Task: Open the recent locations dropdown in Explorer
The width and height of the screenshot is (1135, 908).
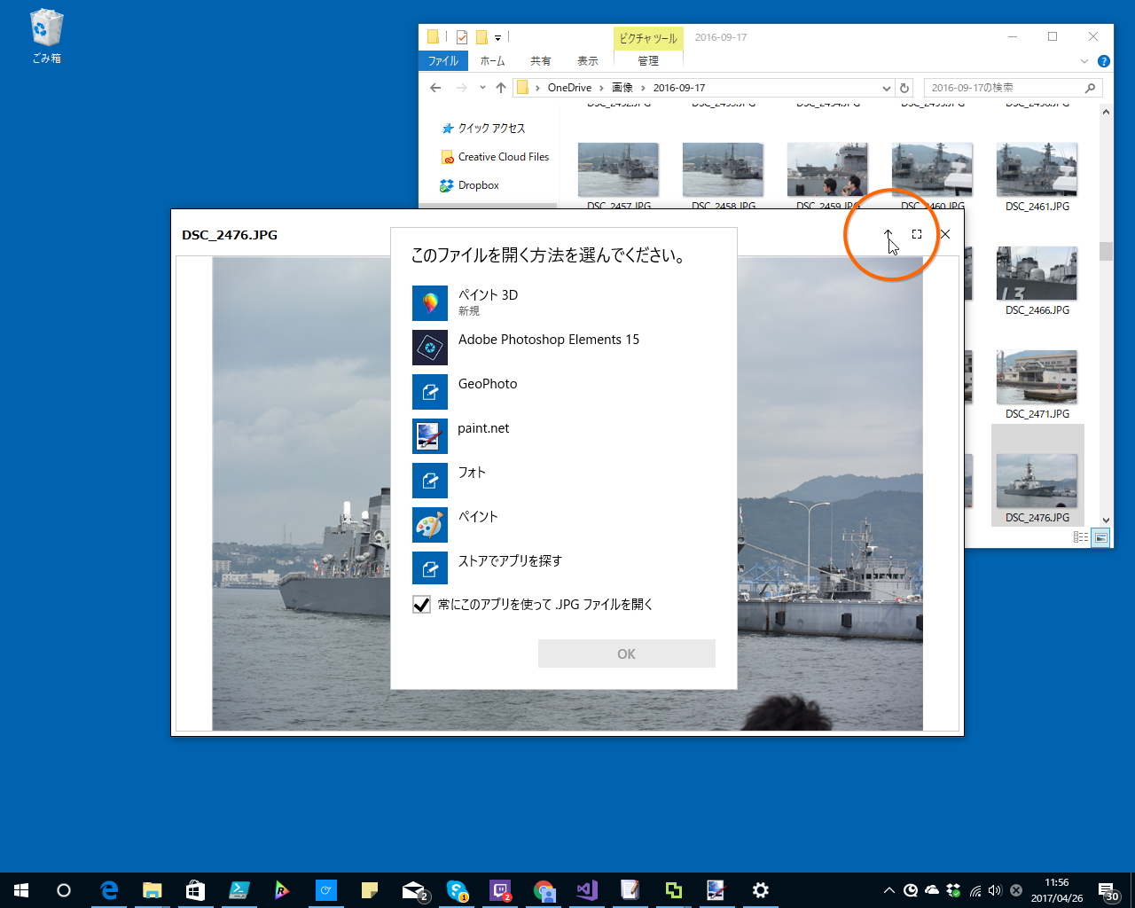Action: (x=482, y=88)
